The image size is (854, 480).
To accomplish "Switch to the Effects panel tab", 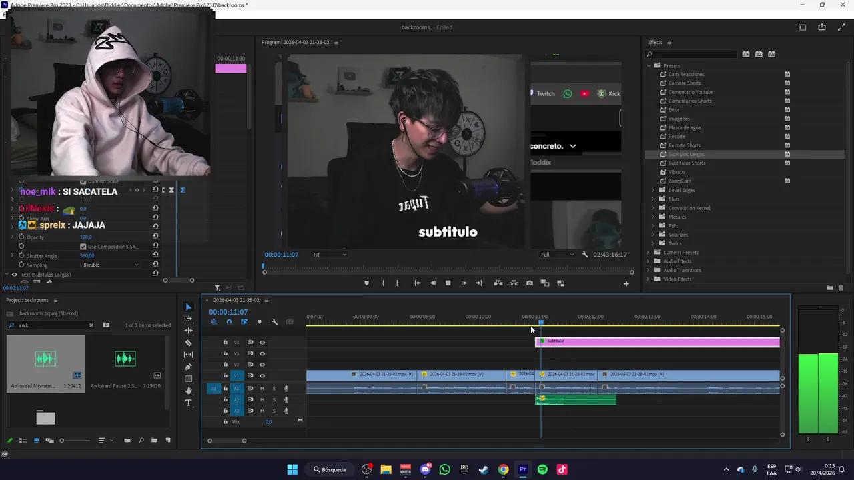I will (x=655, y=42).
